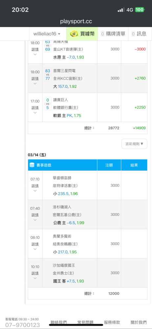This screenshot has width=152, height=329.
Task: Click the 底特律活塞(主) team name
Action: tap(65, 186)
